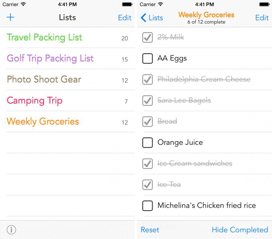Check off Orange Juice
Image resolution: width=272 pixels, height=239 pixels.
[148, 143]
